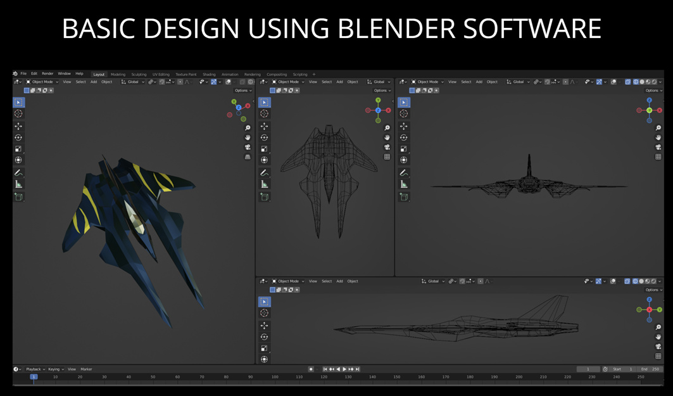Add a new workspace with the plus tab
Image resolution: width=673 pixels, height=396 pixels.
[x=314, y=74]
